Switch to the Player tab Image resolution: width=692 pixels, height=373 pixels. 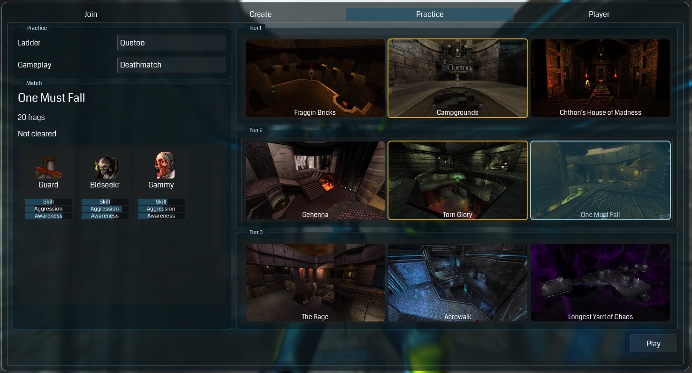click(x=599, y=14)
